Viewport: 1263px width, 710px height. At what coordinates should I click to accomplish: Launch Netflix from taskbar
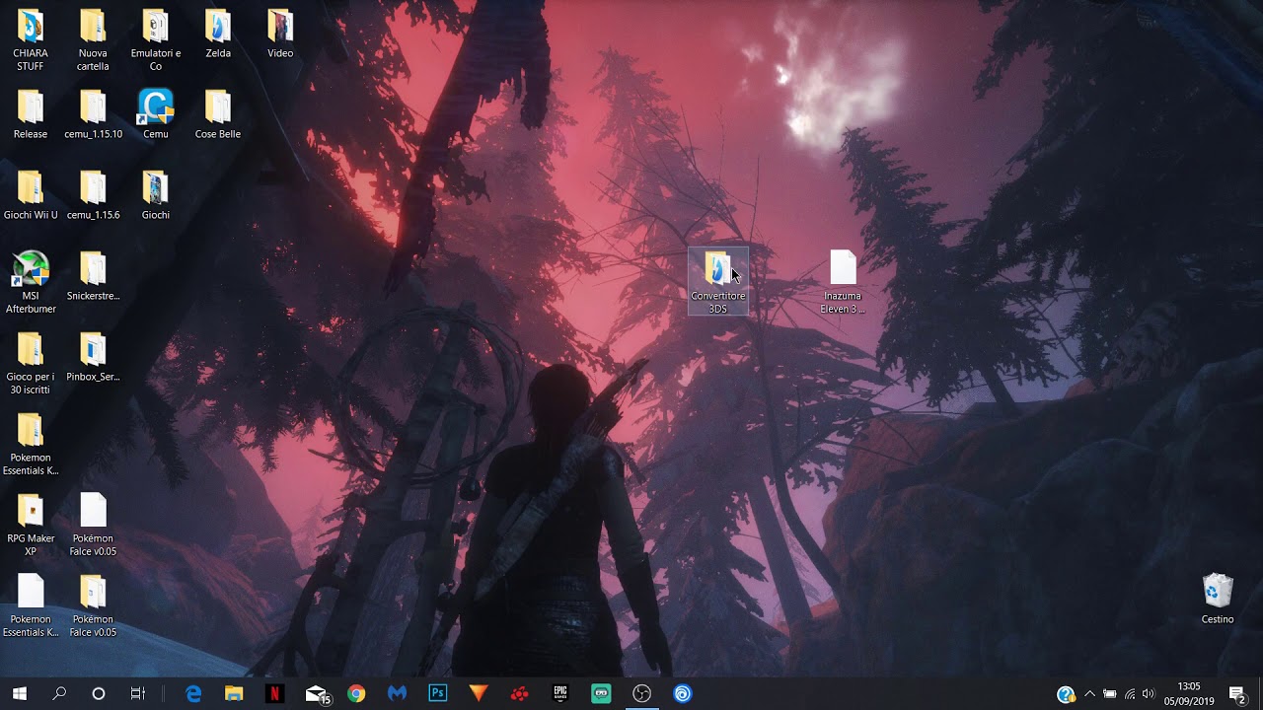(274, 693)
